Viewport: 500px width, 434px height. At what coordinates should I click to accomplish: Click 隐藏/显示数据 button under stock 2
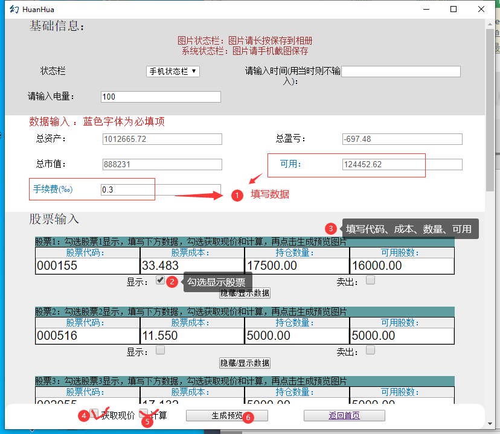245,363
